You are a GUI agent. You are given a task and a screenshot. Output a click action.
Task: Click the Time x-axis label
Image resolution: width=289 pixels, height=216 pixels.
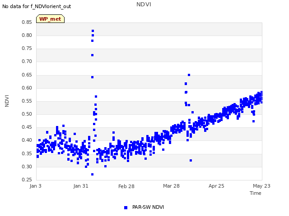256,193
